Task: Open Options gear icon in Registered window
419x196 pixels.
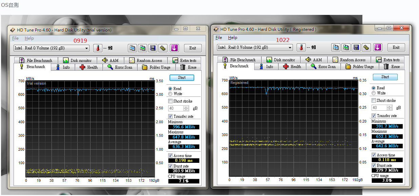Action: [366, 47]
